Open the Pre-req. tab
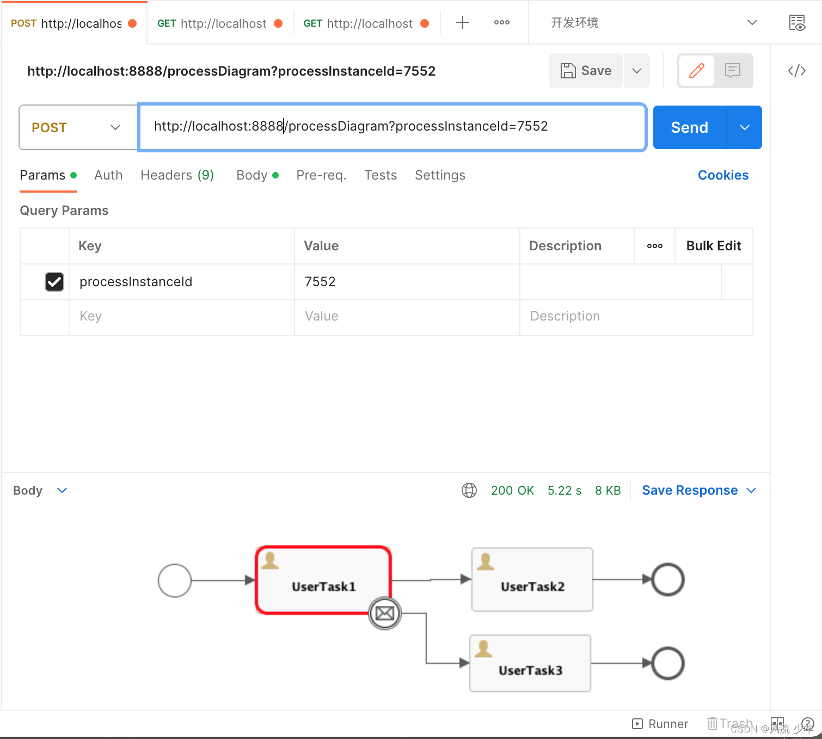822x739 pixels. (x=321, y=175)
